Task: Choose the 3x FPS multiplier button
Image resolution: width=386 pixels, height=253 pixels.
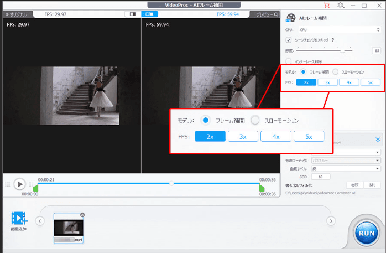Action: [327, 82]
